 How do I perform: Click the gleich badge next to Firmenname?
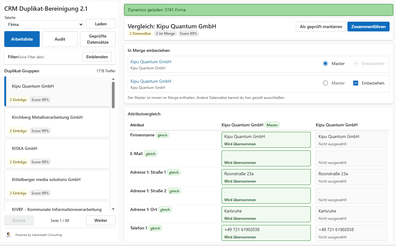point(162,135)
